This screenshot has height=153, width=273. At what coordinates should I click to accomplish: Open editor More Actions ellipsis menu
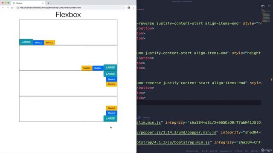click(x=269, y=6)
